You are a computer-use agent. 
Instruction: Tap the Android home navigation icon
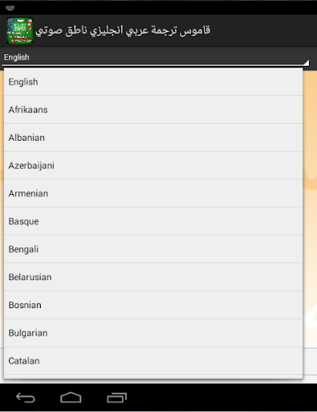71,398
